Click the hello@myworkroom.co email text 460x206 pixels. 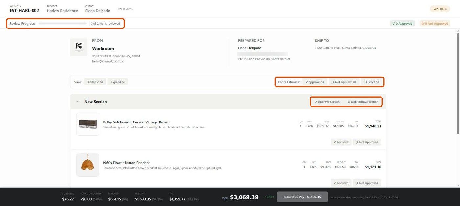tap(108, 61)
